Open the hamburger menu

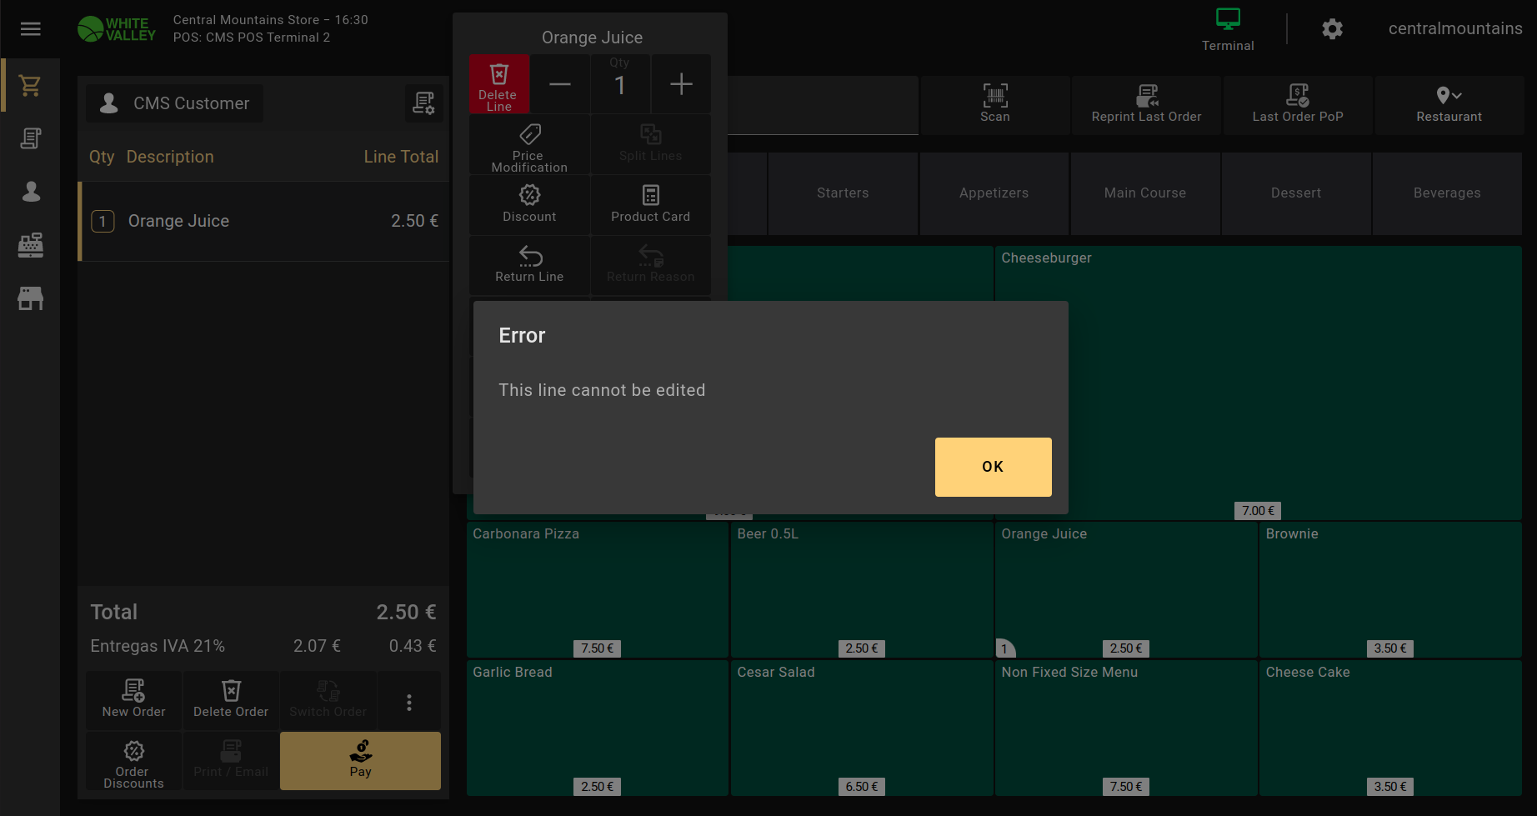31,29
